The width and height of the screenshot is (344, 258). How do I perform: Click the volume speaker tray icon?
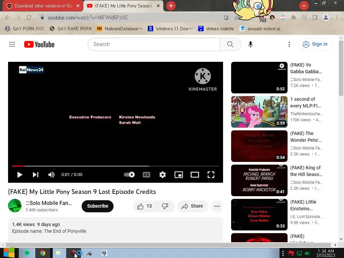point(307,254)
